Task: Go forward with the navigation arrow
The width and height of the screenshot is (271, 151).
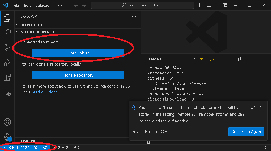Action: click(84, 5)
